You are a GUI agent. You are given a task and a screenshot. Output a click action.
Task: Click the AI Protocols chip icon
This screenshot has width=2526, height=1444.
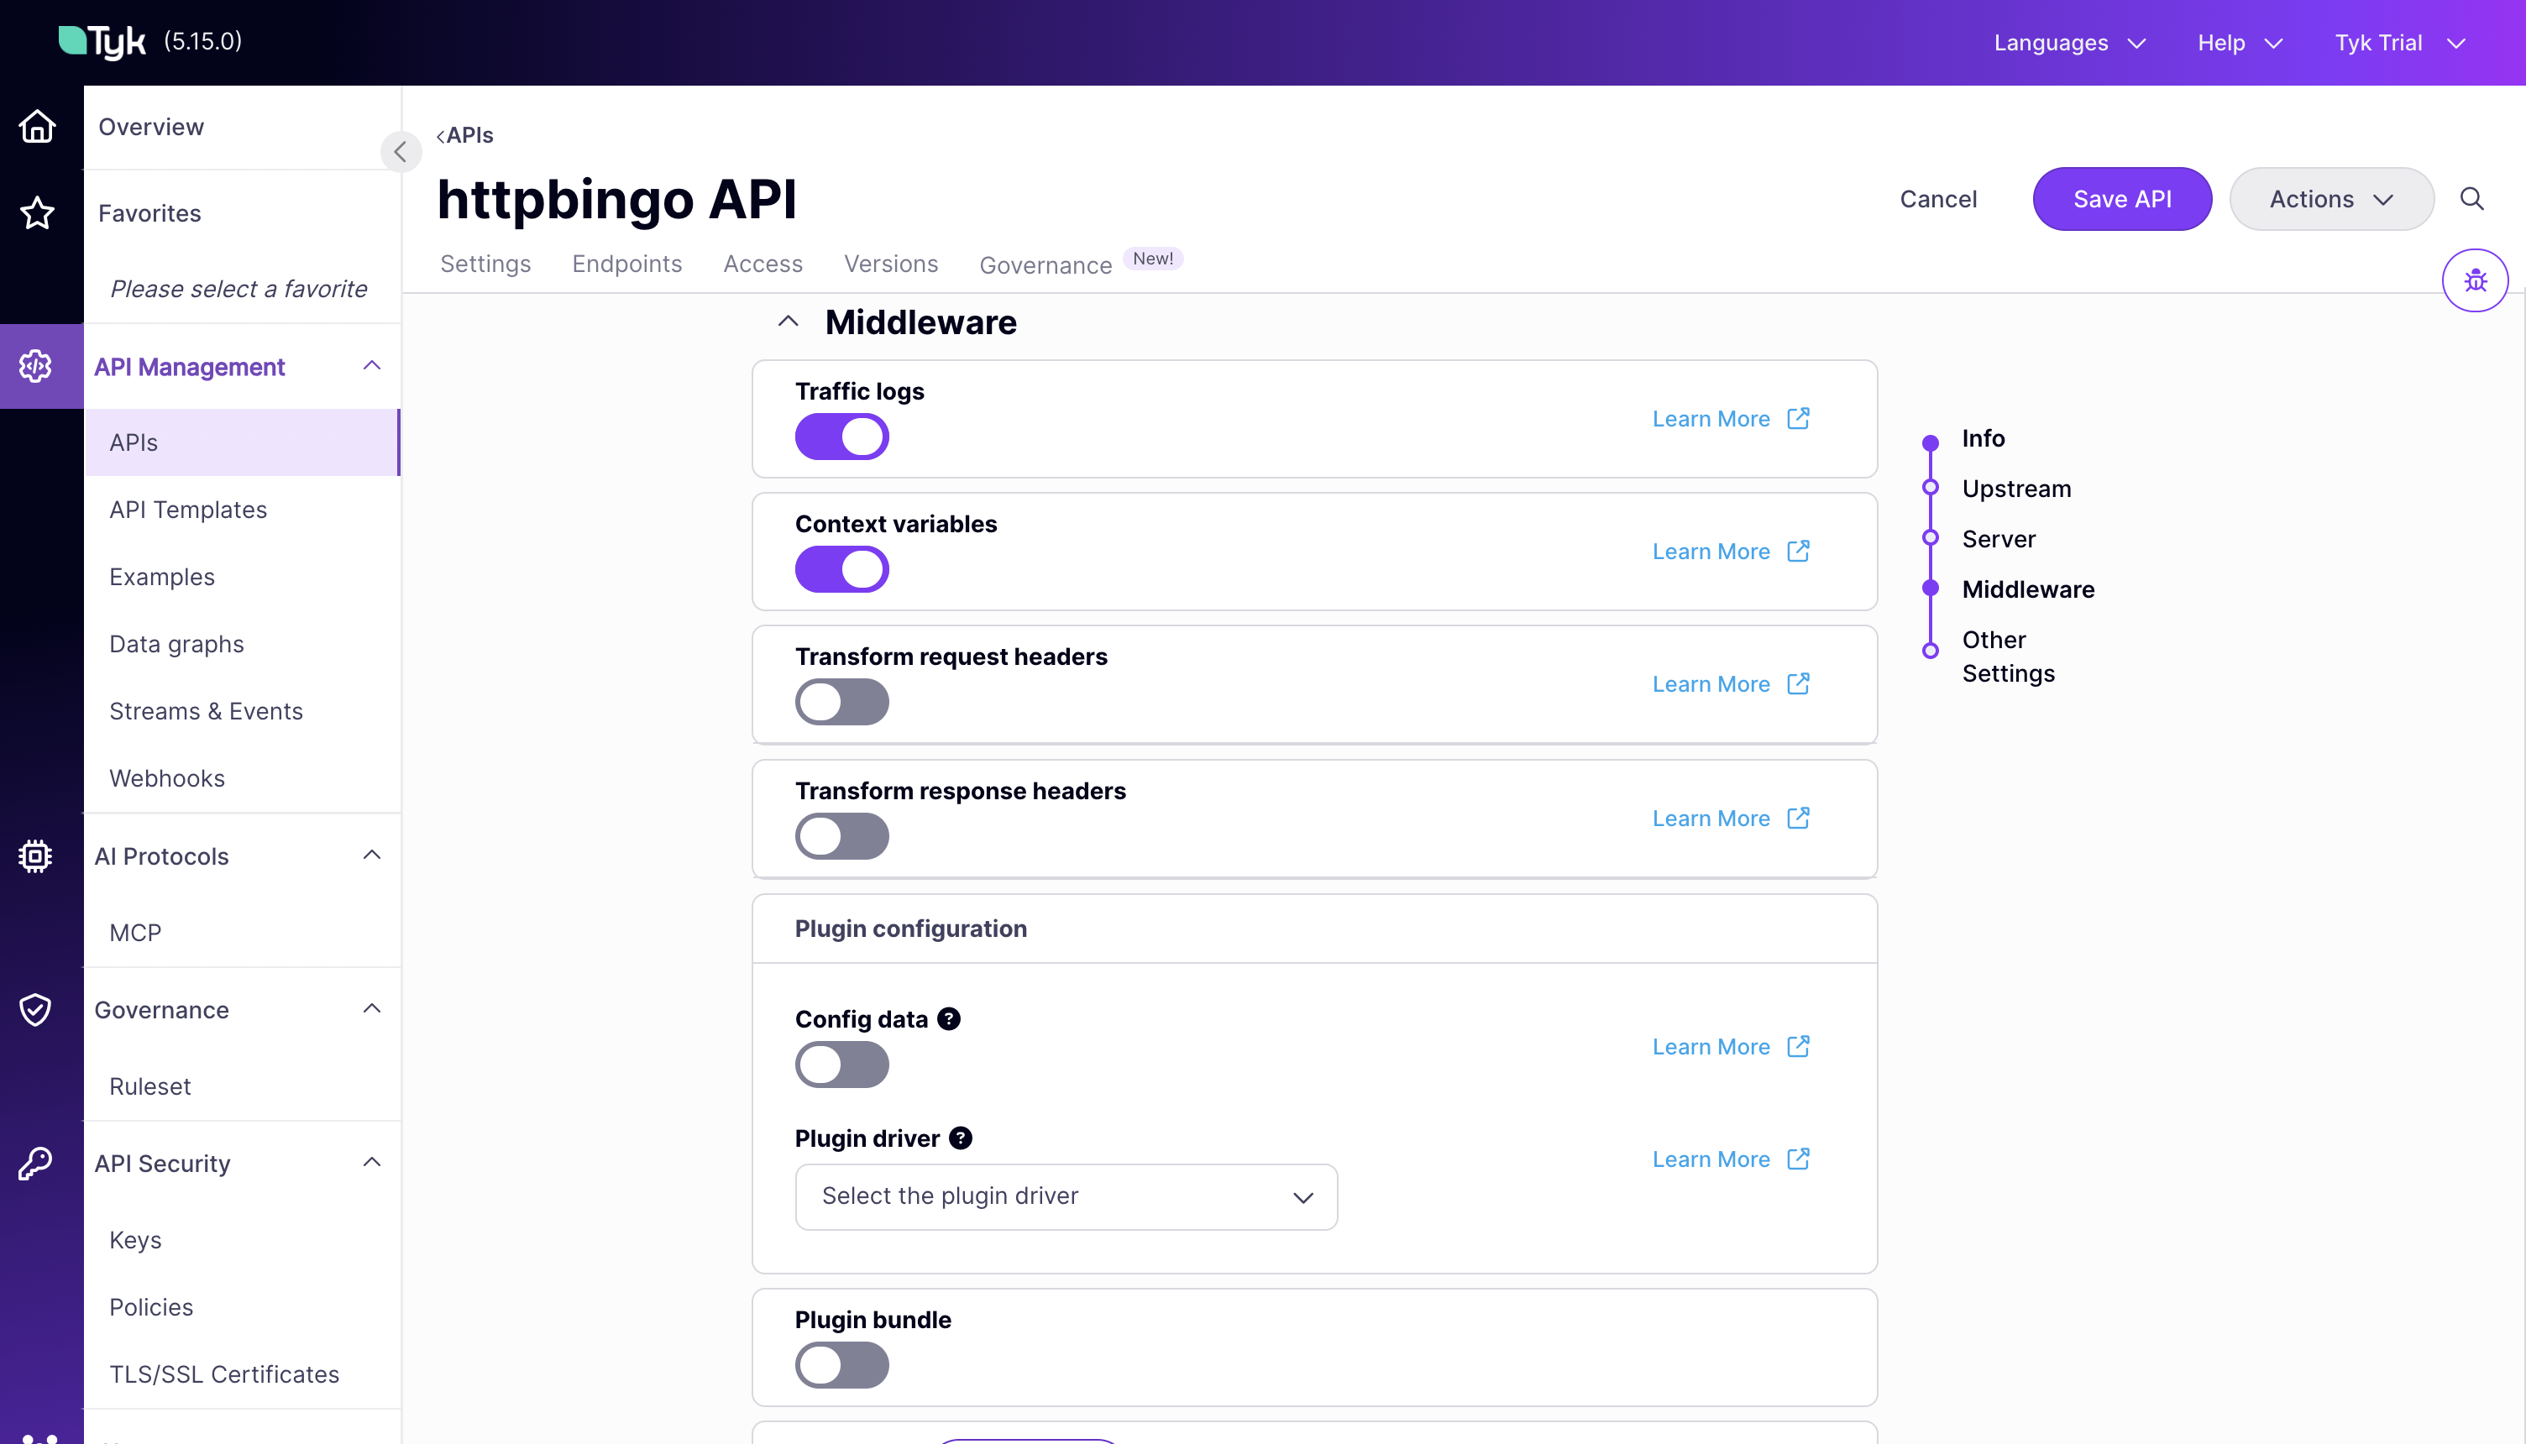(36, 855)
